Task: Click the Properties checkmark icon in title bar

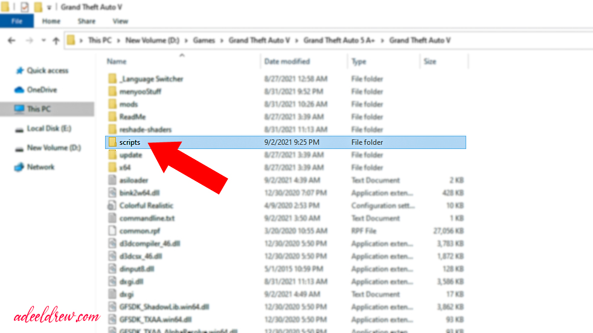Action: [x=25, y=7]
